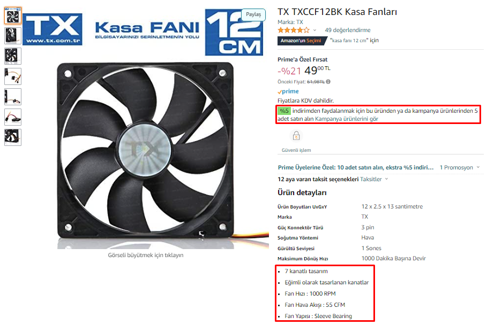Select the first front-view fan thumbnail
This screenshot has height=325, width=487.
point(13,16)
